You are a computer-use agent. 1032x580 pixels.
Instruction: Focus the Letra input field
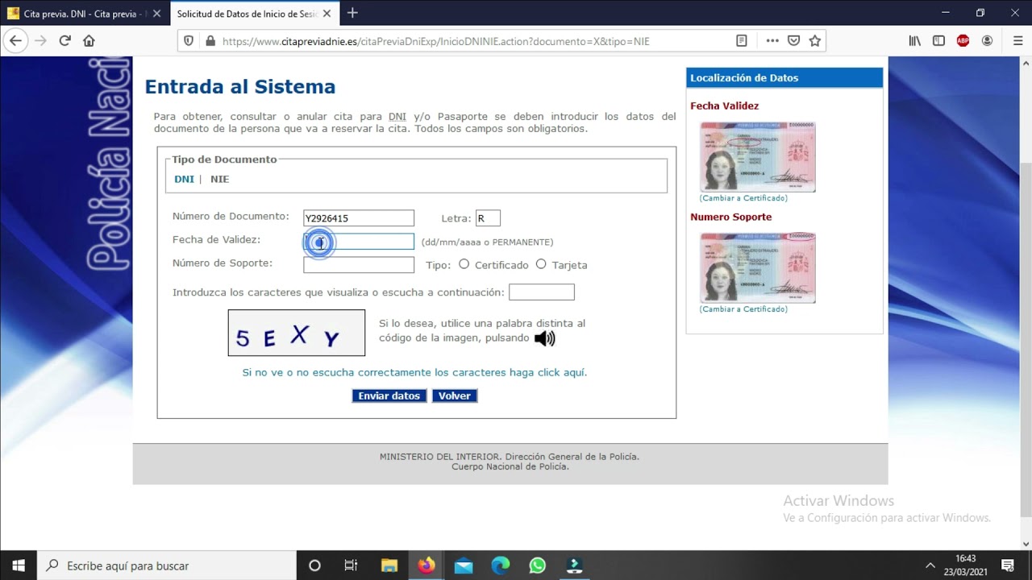tap(488, 218)
